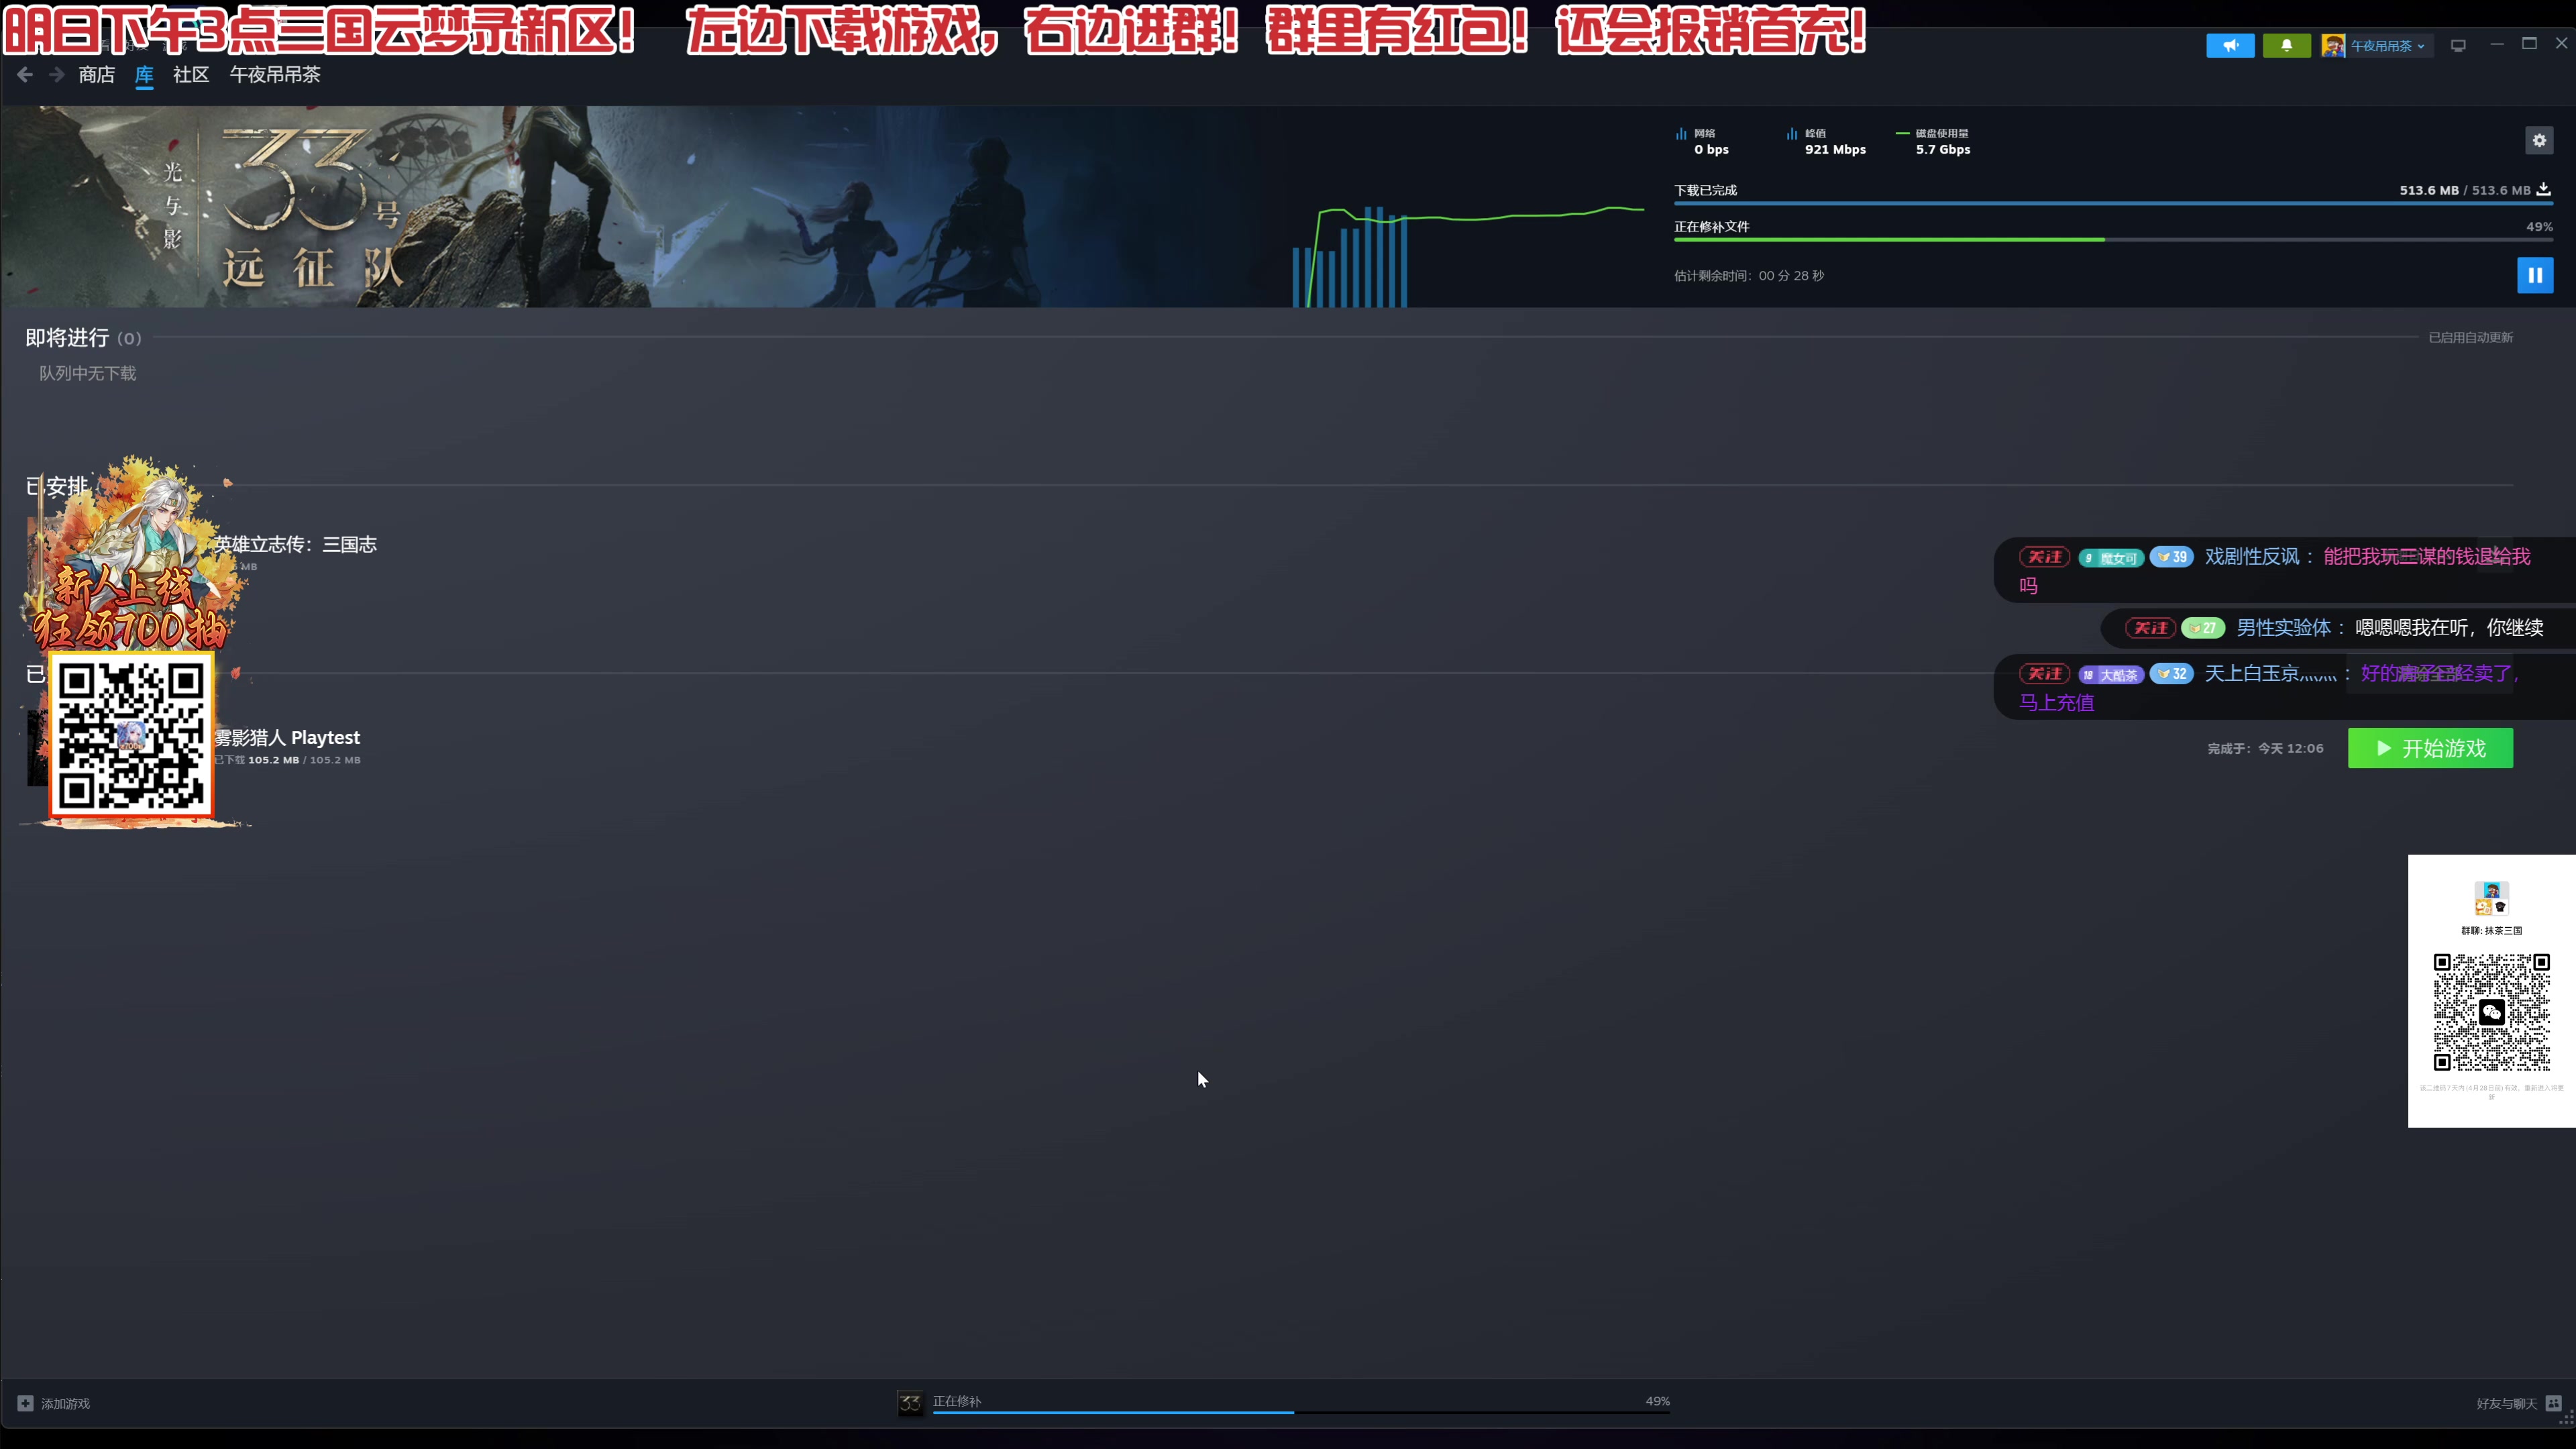Click the download arrow icon beside 513.6 MB

pyautogui.click(x=2543, y=189)
